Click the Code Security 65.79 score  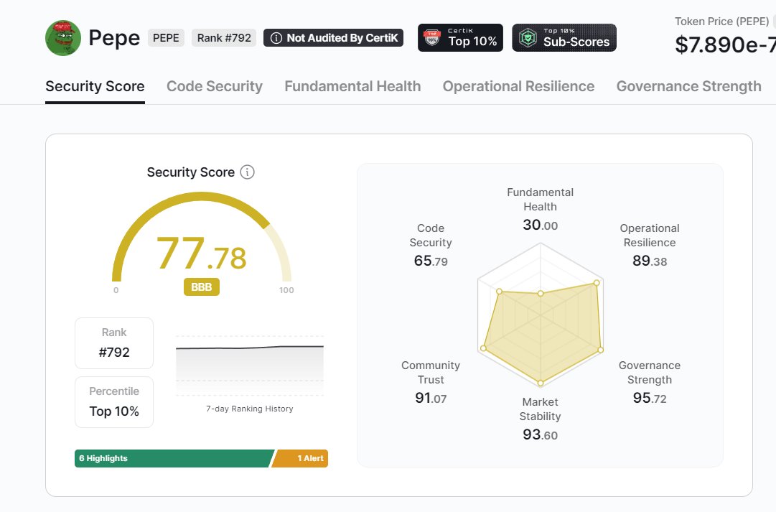click(431, 261)
